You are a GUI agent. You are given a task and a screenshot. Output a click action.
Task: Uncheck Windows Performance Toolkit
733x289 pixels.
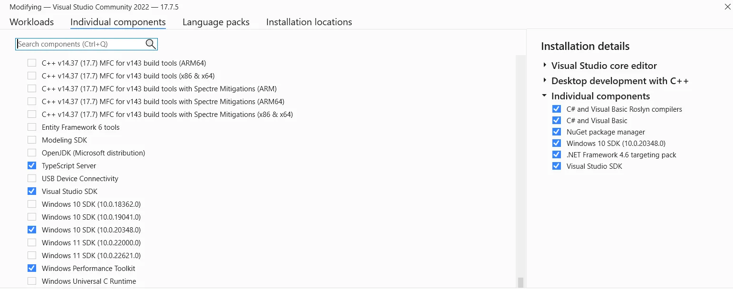coord(32,269)
